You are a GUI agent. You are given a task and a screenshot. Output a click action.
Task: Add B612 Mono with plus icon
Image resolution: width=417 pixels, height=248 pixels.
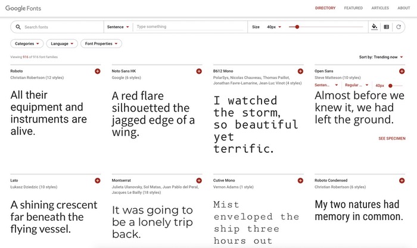(300, 71)
